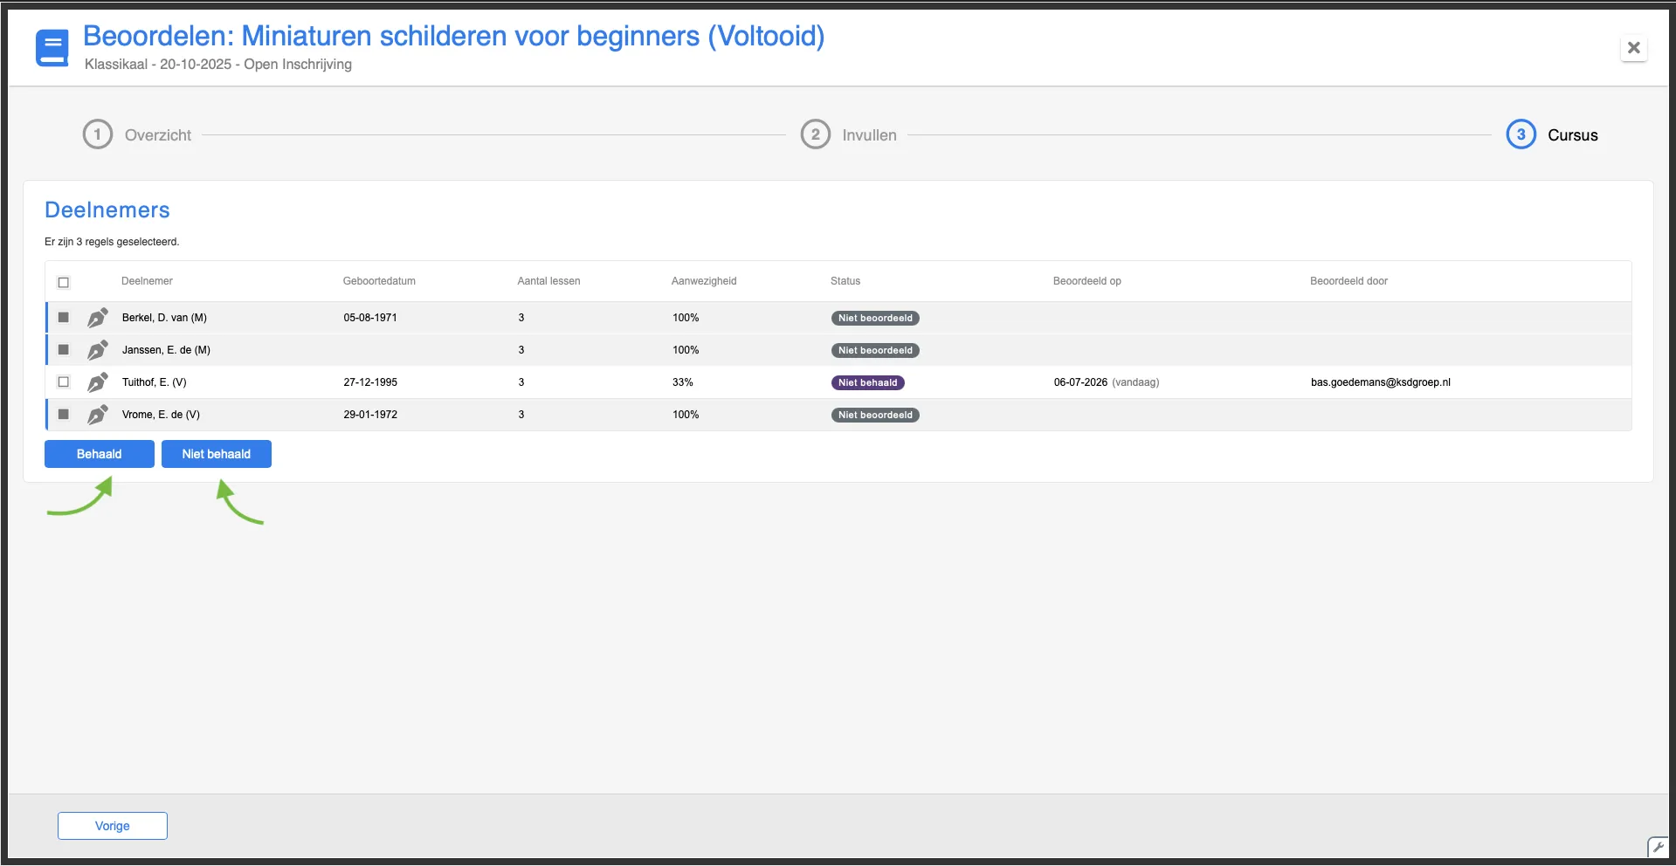
Task: Click the Niet behaald button
Action: pos(217,454)
